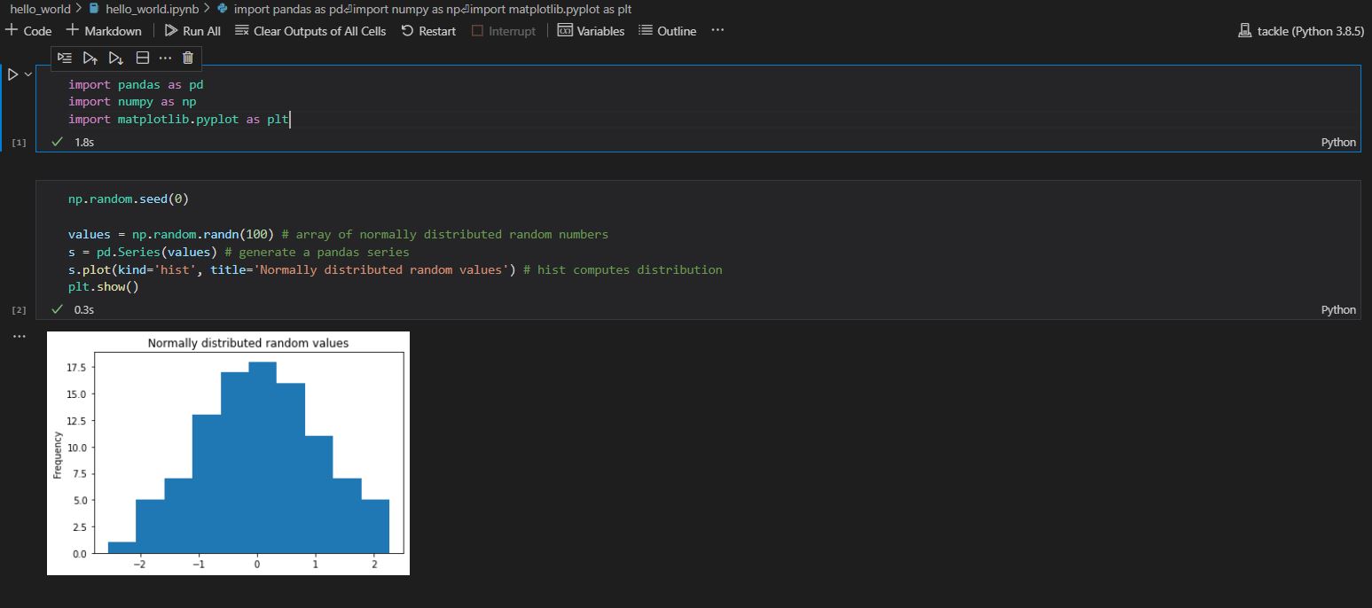Click the plt.show() code line
The width and height of the screenshot is (1372, 608).
104,287
